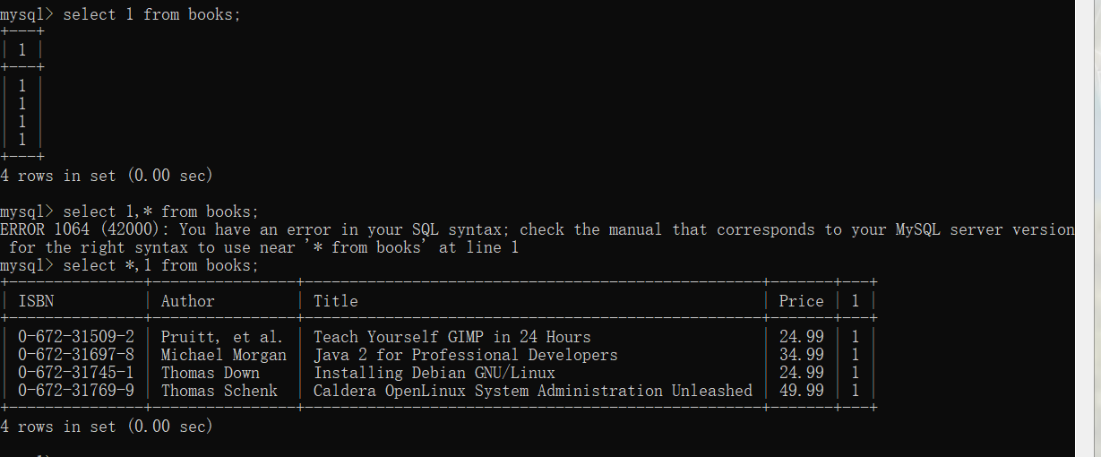Viewport: 1101px width, 457px height.
Task: Click ISBN cell 0-672-31509-2
Action: pyautogui.click(x=76, y=337)
